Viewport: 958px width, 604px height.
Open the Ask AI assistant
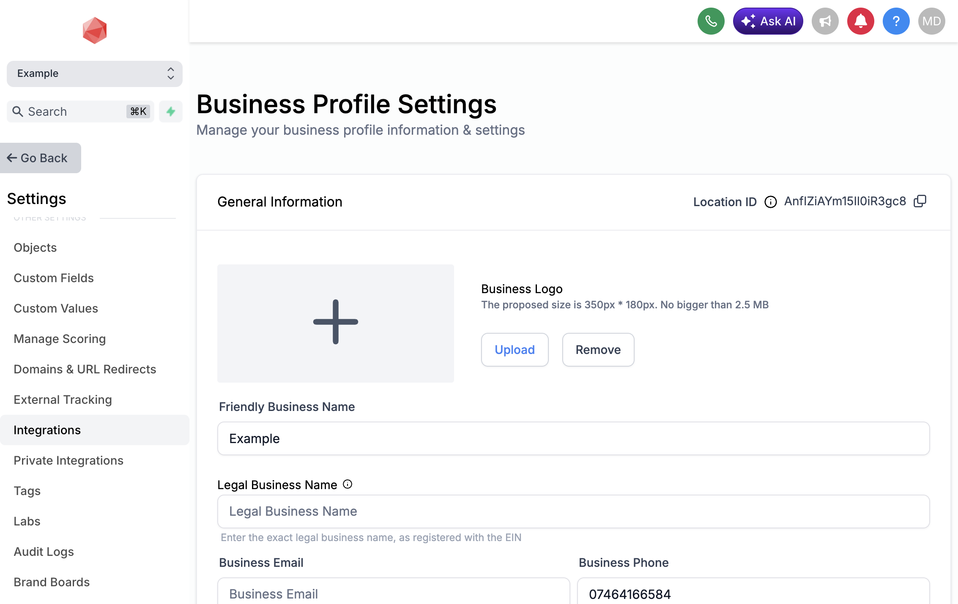tap(768, 21)
